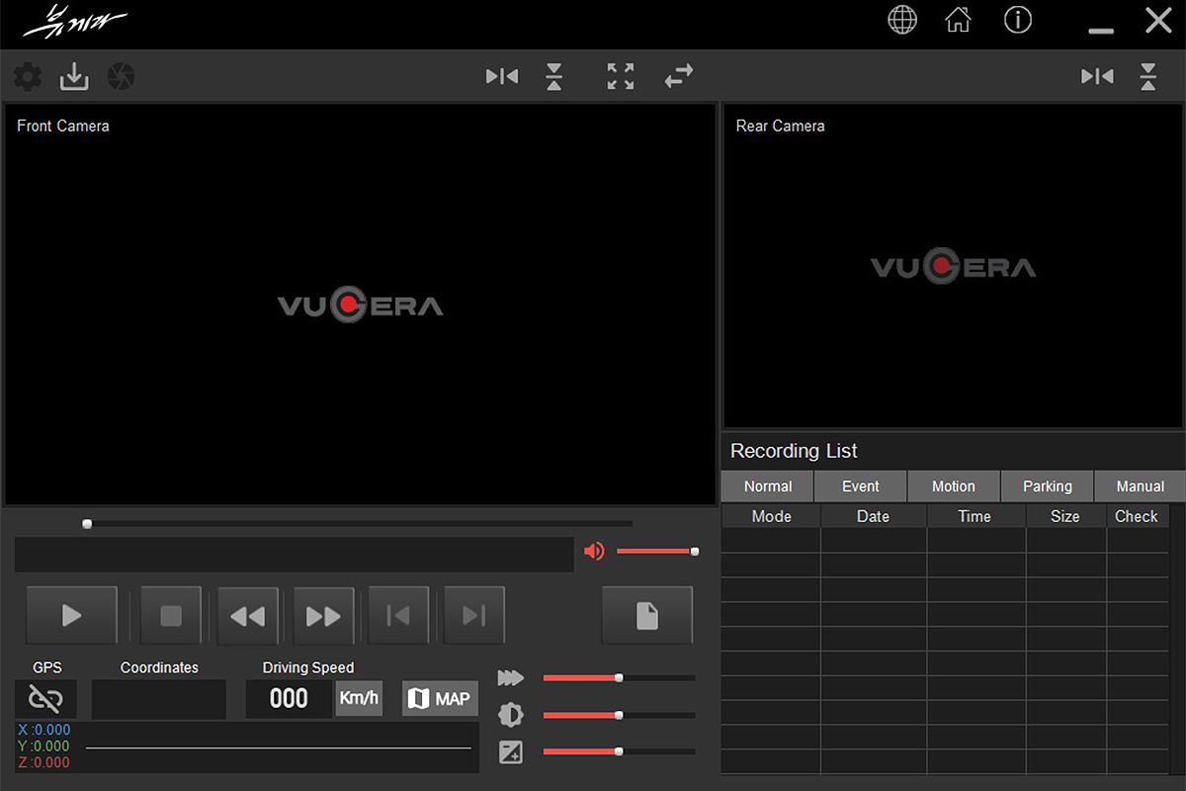1186x791 pixels.
Task: Toggle the GPS link status icon
Action: pos(45,699)
